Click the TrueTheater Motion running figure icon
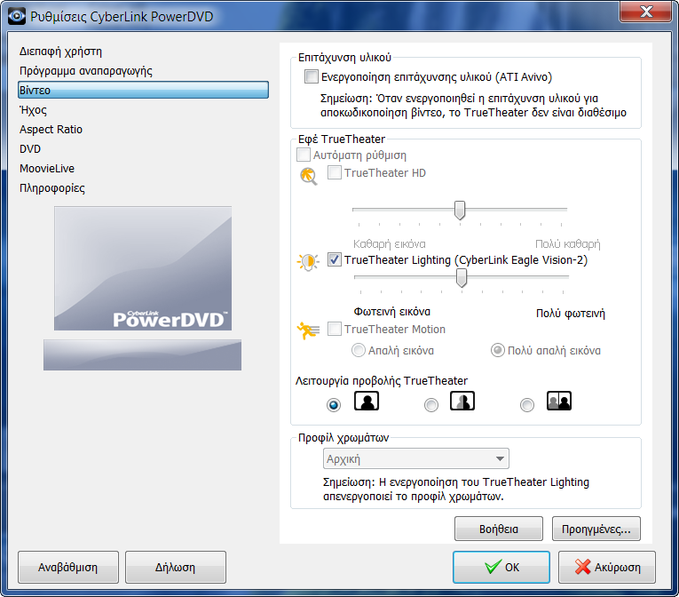Image resolution: width=679 pixels, height=597 pixels. tap(308, 330)
